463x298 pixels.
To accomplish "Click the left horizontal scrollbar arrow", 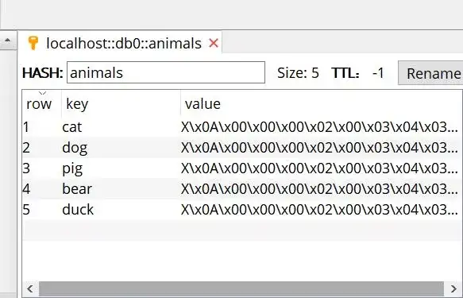I will [x=30, y=288].
